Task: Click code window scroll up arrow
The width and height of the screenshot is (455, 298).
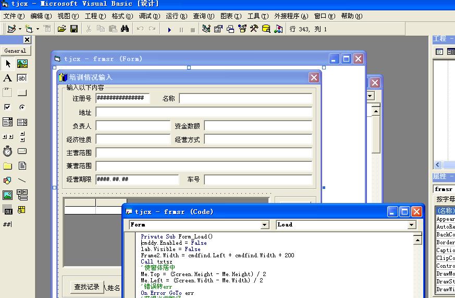Action: 417,240
